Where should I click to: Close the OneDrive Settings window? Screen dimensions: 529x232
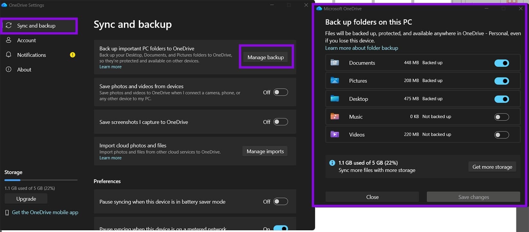pos(306,5)
